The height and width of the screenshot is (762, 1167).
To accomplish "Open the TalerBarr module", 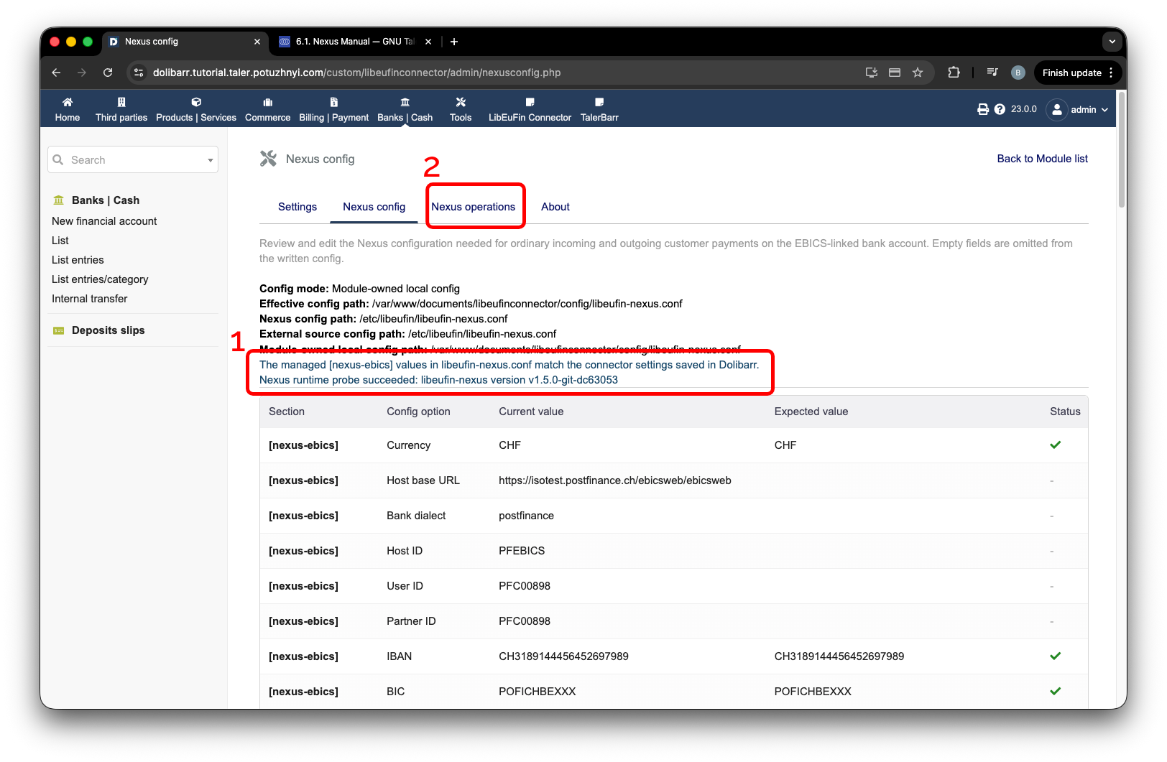I will pos(599,109).
